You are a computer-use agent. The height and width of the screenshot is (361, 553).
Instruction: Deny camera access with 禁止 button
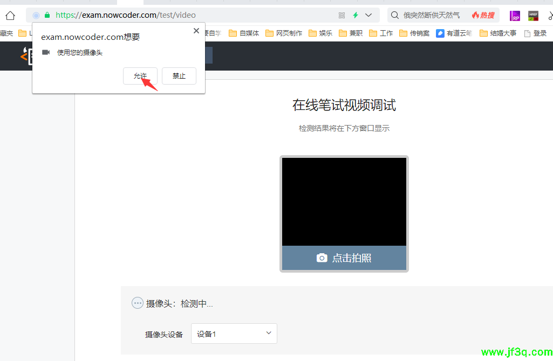pos(179,76)
